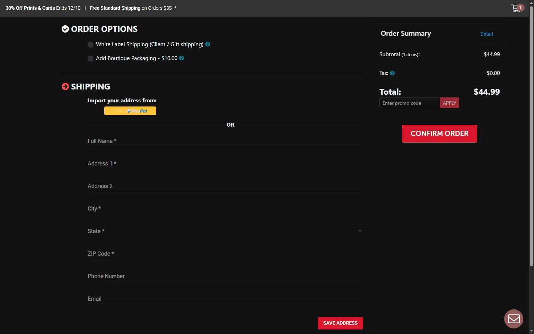Screen dimensions: 534x334
Task: Click the Save Address button
Action: tap(340, 323)
